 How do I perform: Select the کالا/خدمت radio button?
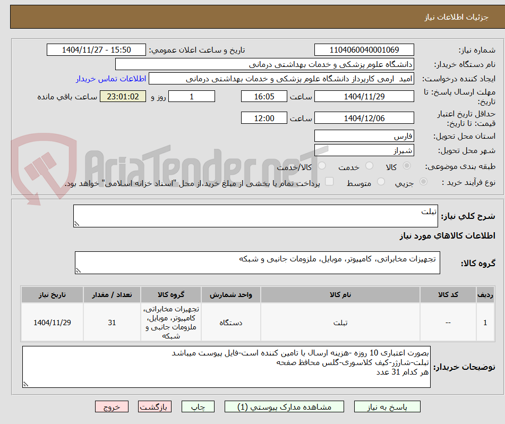[x=322, y=166]
